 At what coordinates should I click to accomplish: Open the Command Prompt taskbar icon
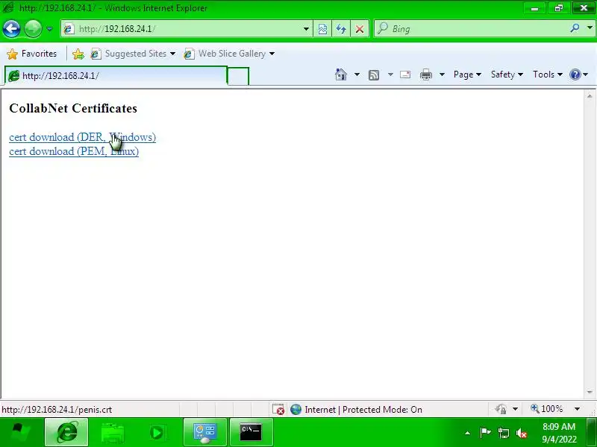[x=251, y=432]
